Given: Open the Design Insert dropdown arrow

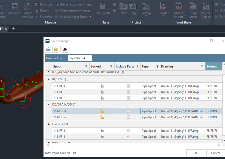Looking at the screenshot, I should (199, 15).
